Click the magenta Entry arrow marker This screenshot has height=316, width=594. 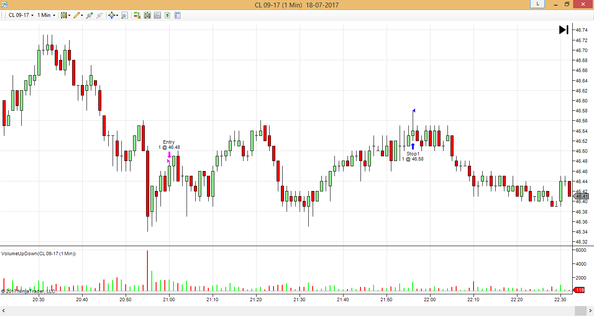tap(169, 155)
